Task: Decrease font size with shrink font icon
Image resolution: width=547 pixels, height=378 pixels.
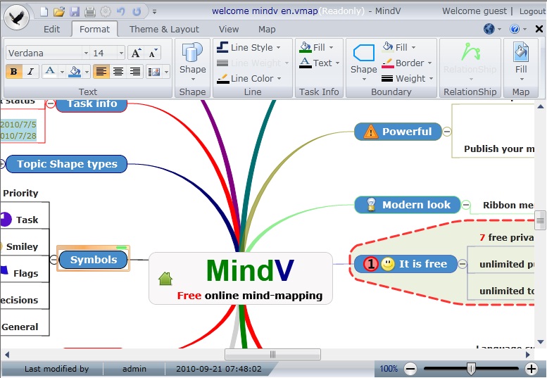Action: (153, 53)
